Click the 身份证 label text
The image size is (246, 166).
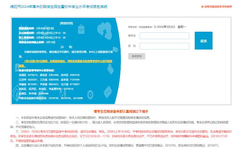(x=132, y=36)
